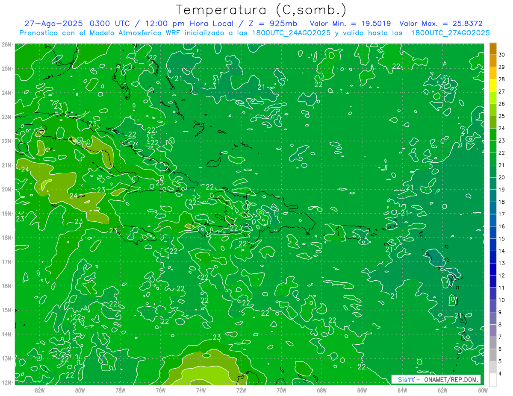Click the SisTT - ONAMET/REP.DOM. credit box

coord(436,379)
